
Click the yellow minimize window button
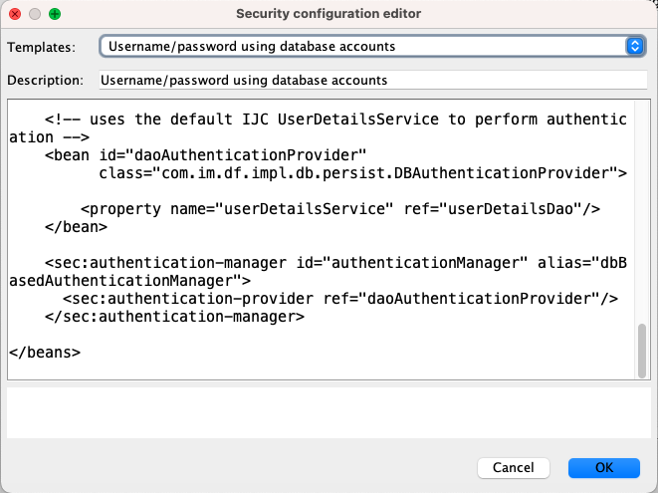pos(35,14)
